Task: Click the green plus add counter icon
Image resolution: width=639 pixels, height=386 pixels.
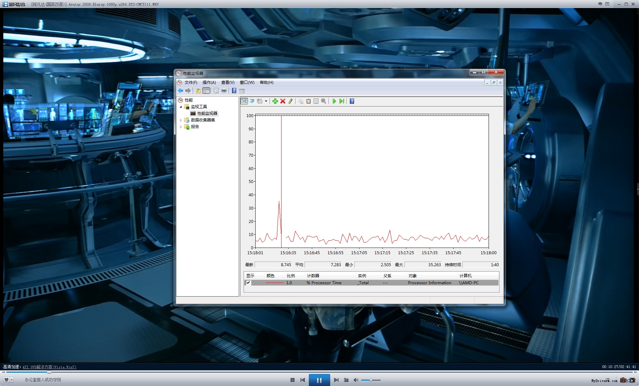Action: click(275, 101)
